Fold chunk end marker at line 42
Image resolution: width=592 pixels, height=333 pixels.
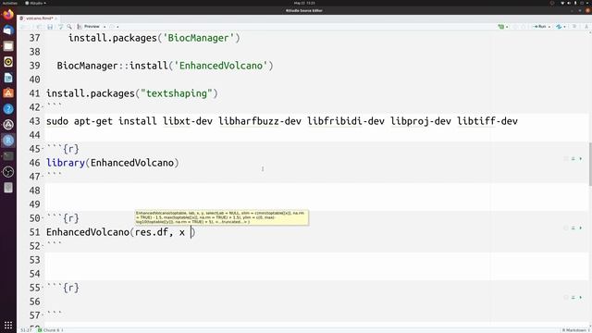tap(43, 107)
